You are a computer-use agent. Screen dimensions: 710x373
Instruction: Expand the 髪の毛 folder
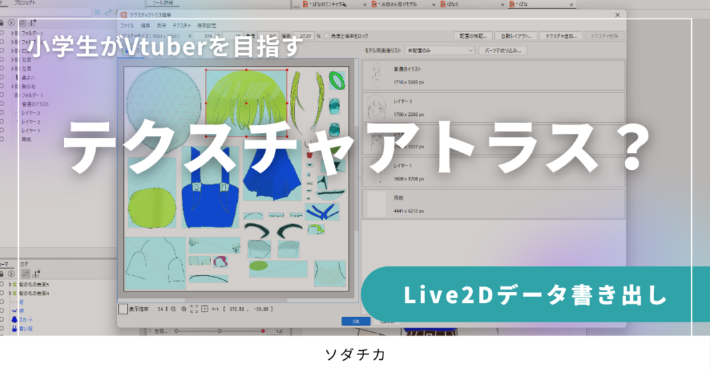[12, 86]
